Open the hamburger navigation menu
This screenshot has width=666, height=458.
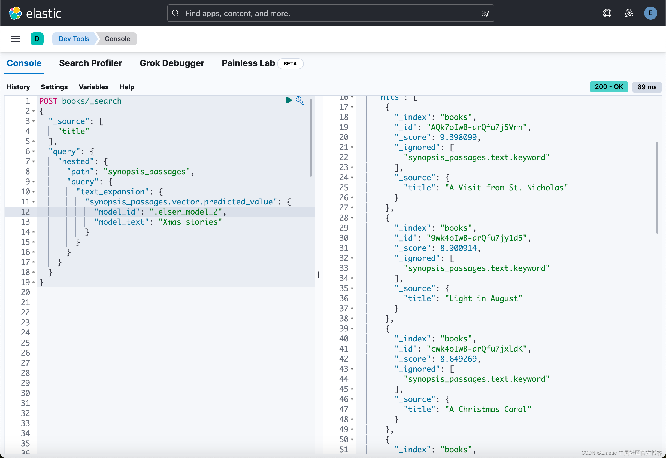(15, 39)
